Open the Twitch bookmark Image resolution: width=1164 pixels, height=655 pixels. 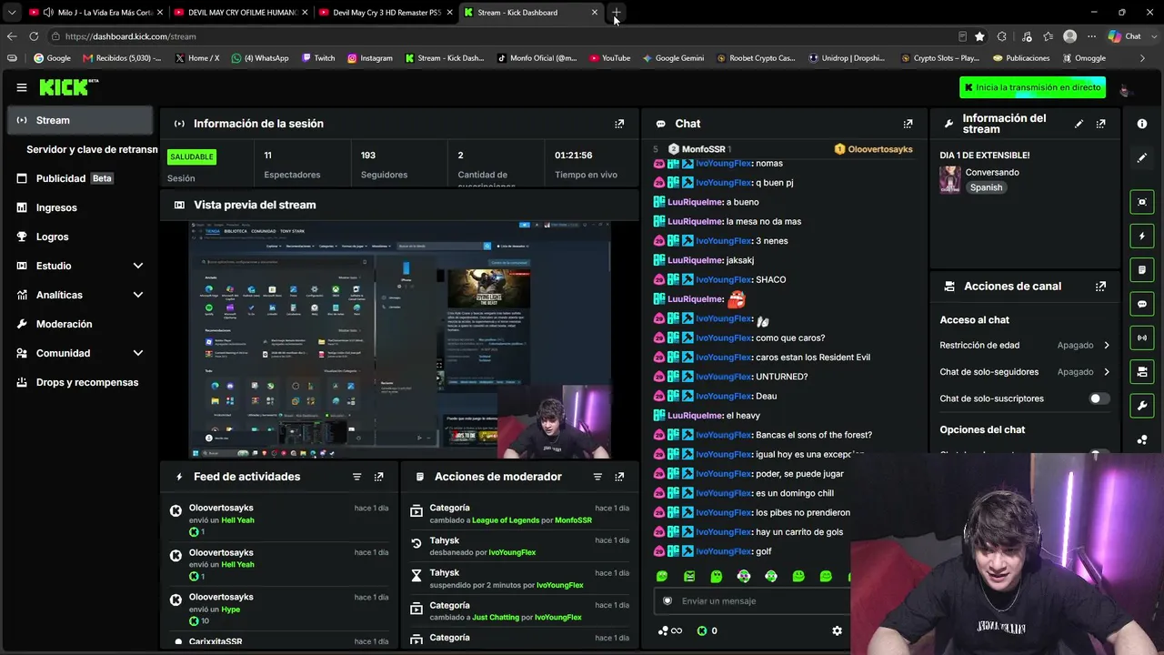(x=318, y=58)
